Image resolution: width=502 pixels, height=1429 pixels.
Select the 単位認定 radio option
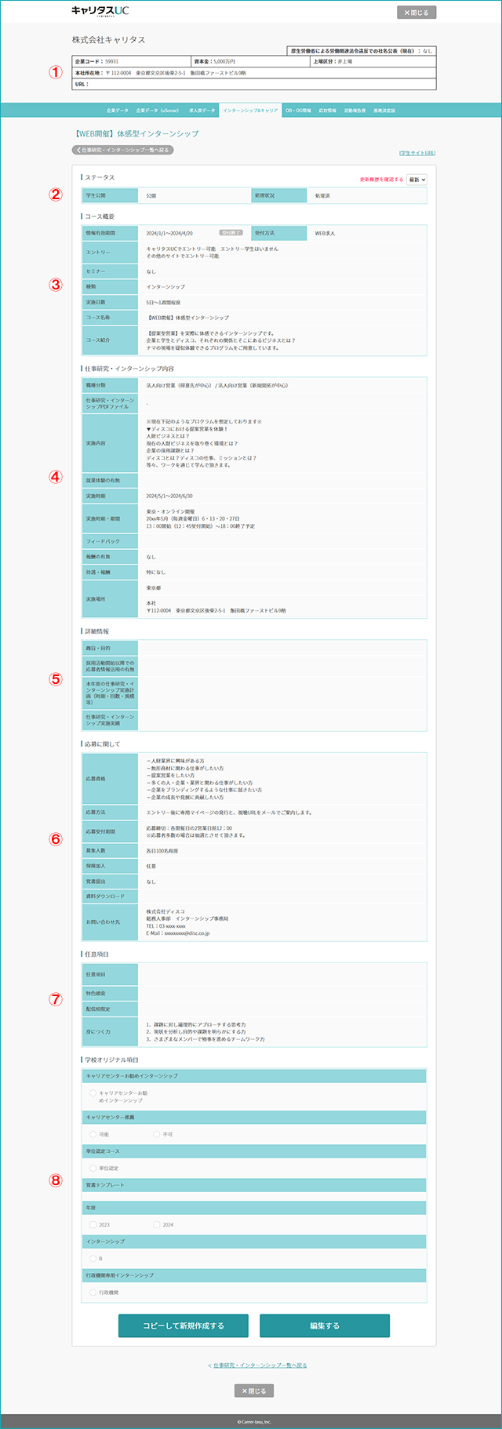point(93,1168)
